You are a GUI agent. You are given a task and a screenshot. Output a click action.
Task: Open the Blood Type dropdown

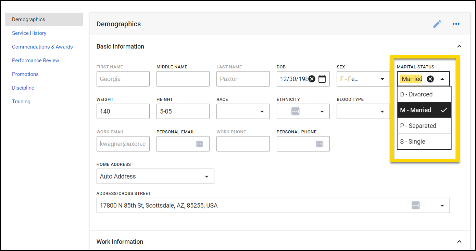(x=382, y=111)
